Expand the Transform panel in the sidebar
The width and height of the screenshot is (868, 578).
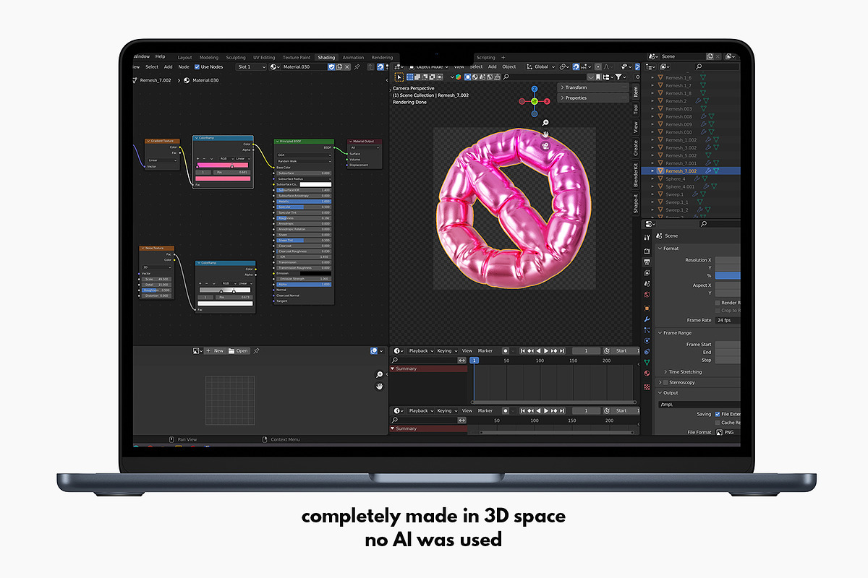[593, 87]
